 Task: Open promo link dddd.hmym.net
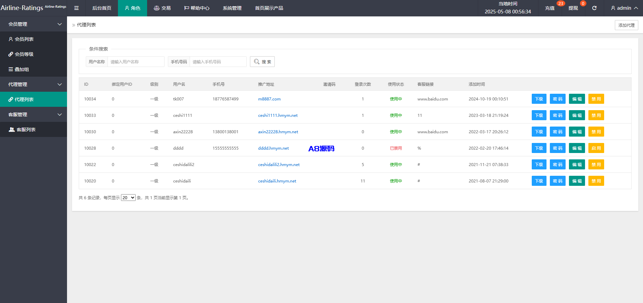[273, 148]
